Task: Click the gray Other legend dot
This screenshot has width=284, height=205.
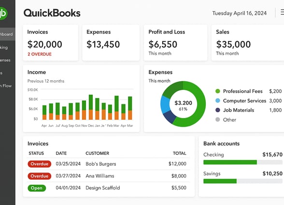Action: pos(218,119)
